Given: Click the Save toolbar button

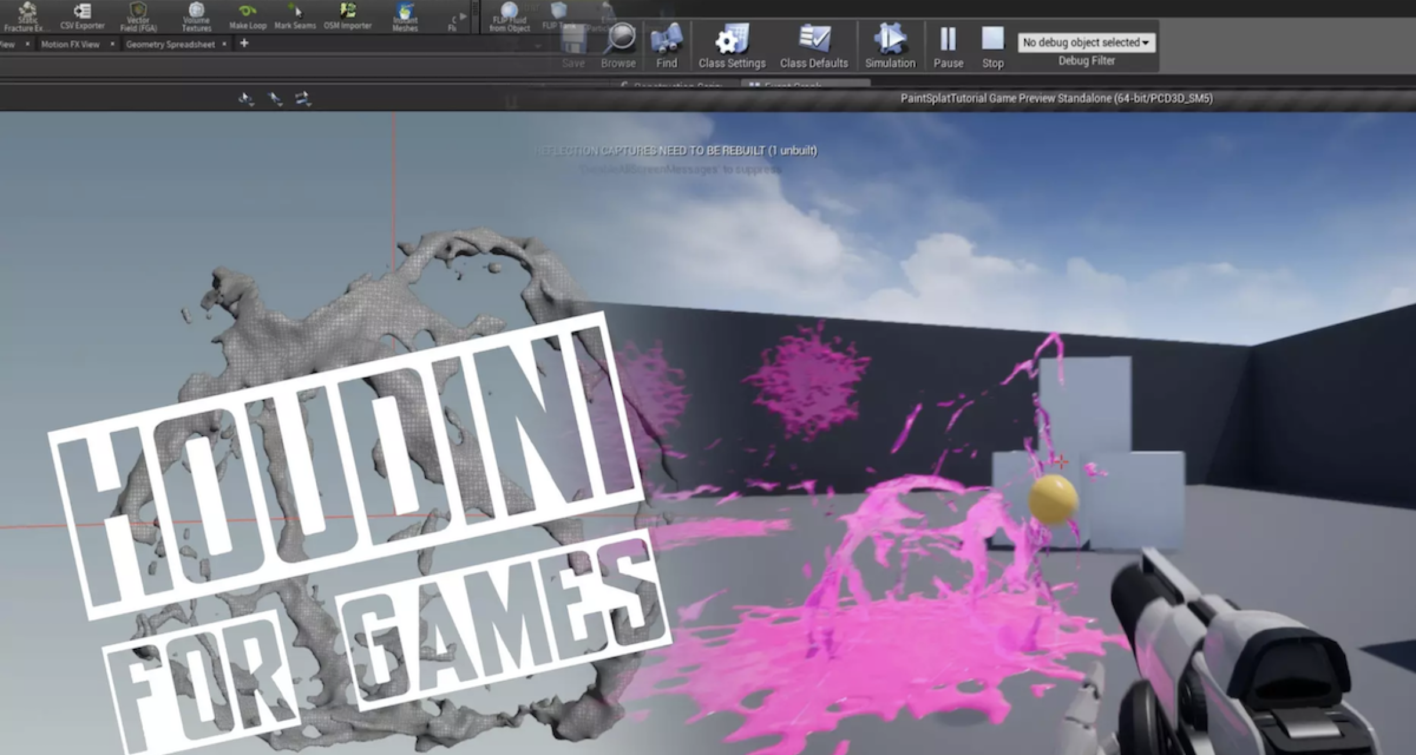Looking at the screenshot, I should (x=573, y=46).
